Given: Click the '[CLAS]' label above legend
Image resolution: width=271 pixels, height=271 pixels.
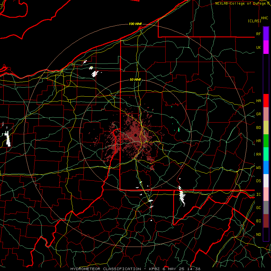Looking at the screenshot, I should pyautogui.click(x=254, y=21).
